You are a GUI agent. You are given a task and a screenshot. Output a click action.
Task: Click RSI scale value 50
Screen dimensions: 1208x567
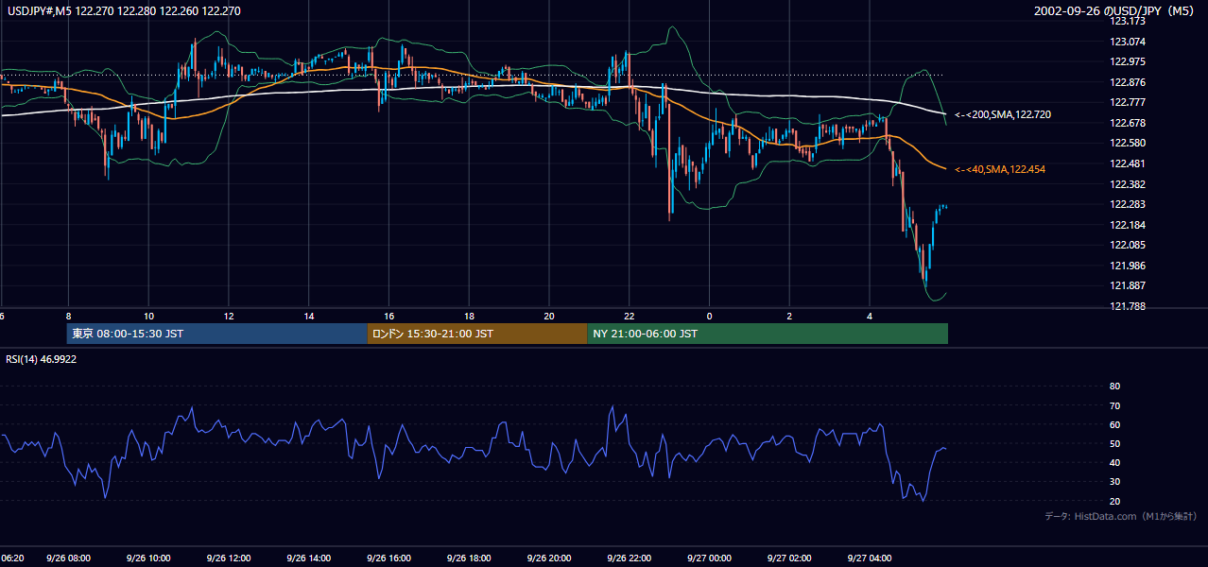pos(1114,443)
